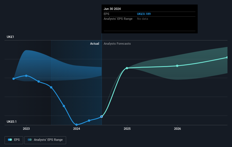232x147 pixels.
Task: Click the 2025 x-axis label
Action: (127, 129)
